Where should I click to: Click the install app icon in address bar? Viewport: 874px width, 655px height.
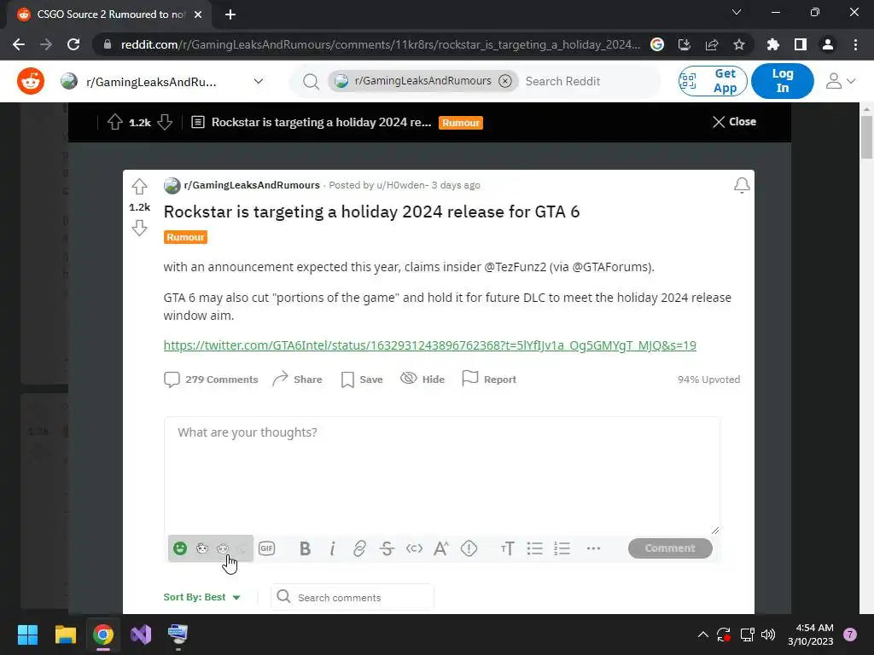click(685, 44)
